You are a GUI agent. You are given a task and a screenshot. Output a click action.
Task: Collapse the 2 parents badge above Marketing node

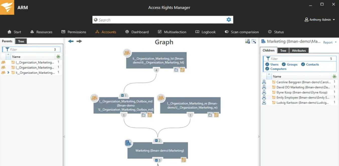[158, 141]
